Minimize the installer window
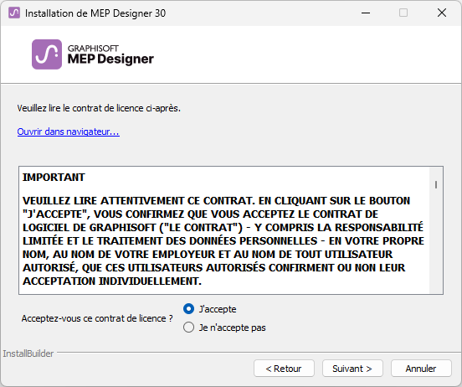The image size is (462, 387). tap(366, 13)
